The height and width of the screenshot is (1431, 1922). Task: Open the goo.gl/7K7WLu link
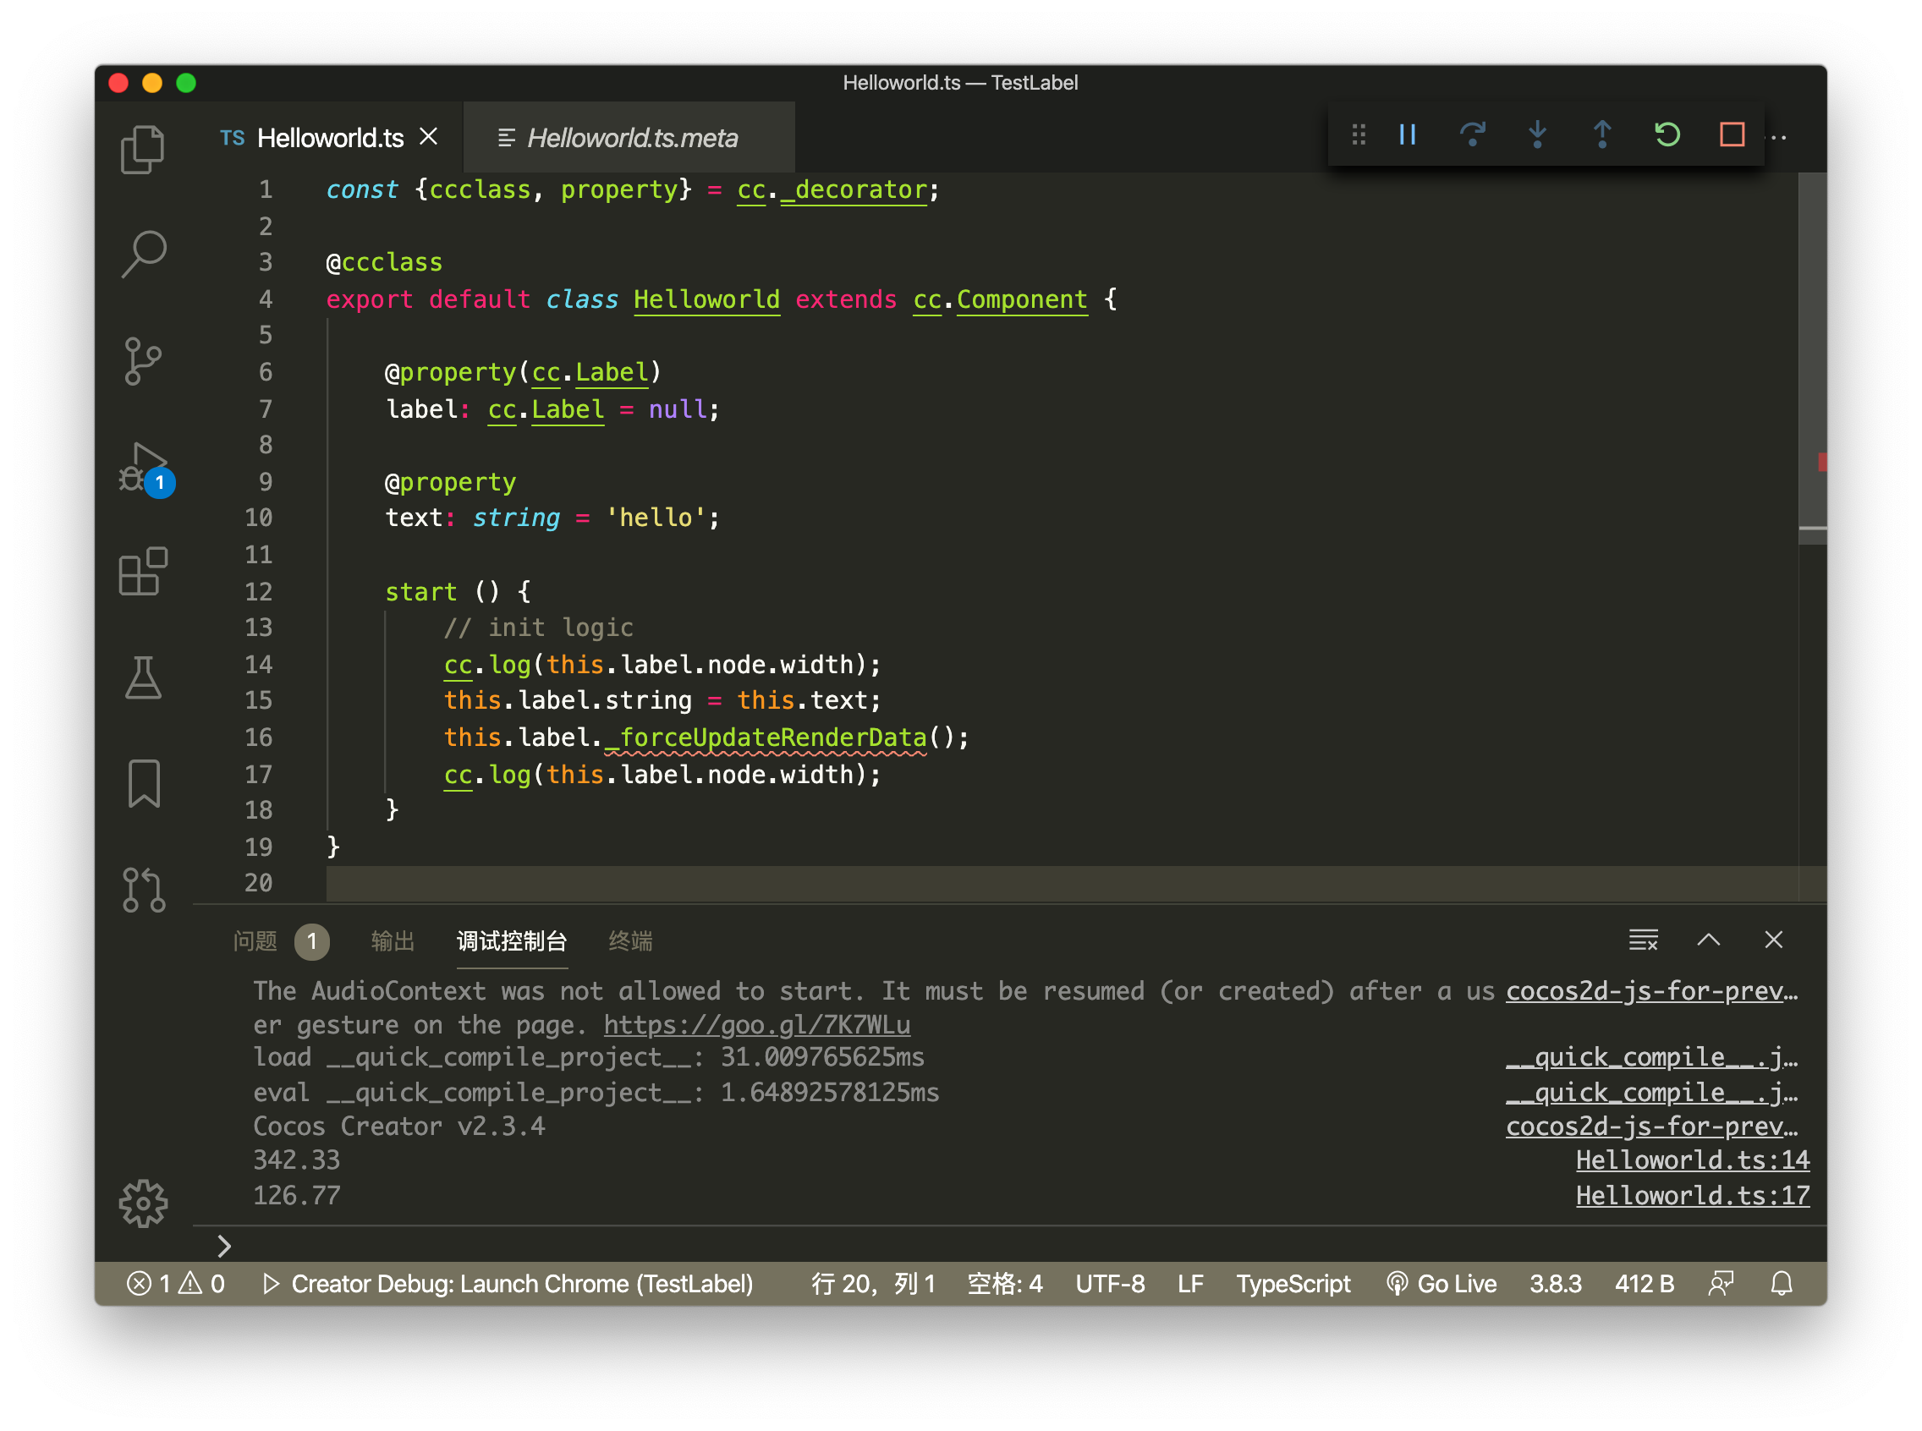tap(756, 1025)
